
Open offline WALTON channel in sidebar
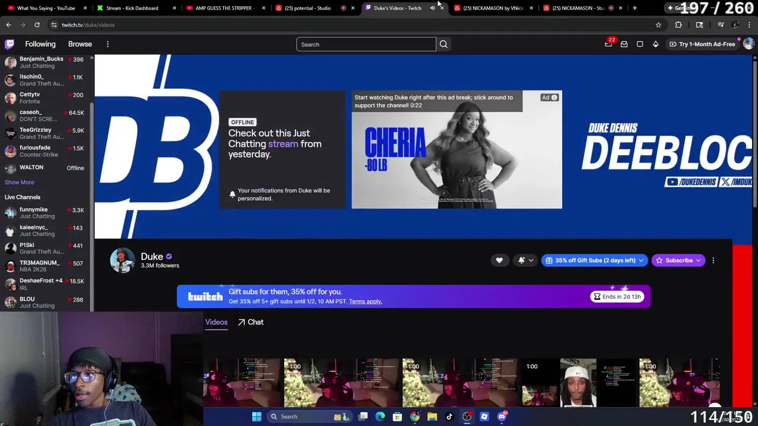(x=45, y=168)
